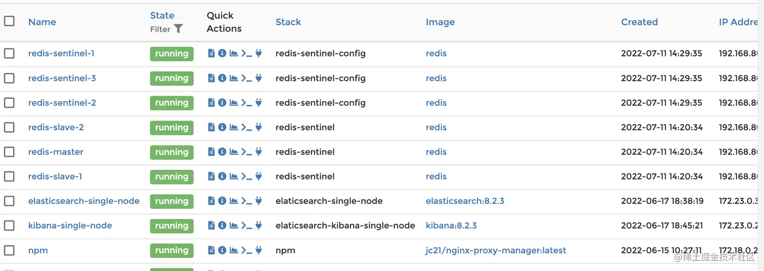764x271 pixels.
Task: Click stats chart icon for redis-slave-1
Action: (x=233, y=177)
